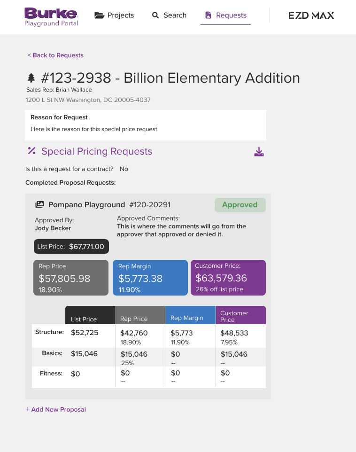356x452 pixels.
Task: Click the Rep Price column header
Action: pyautogui.click(x=140, y=315)
